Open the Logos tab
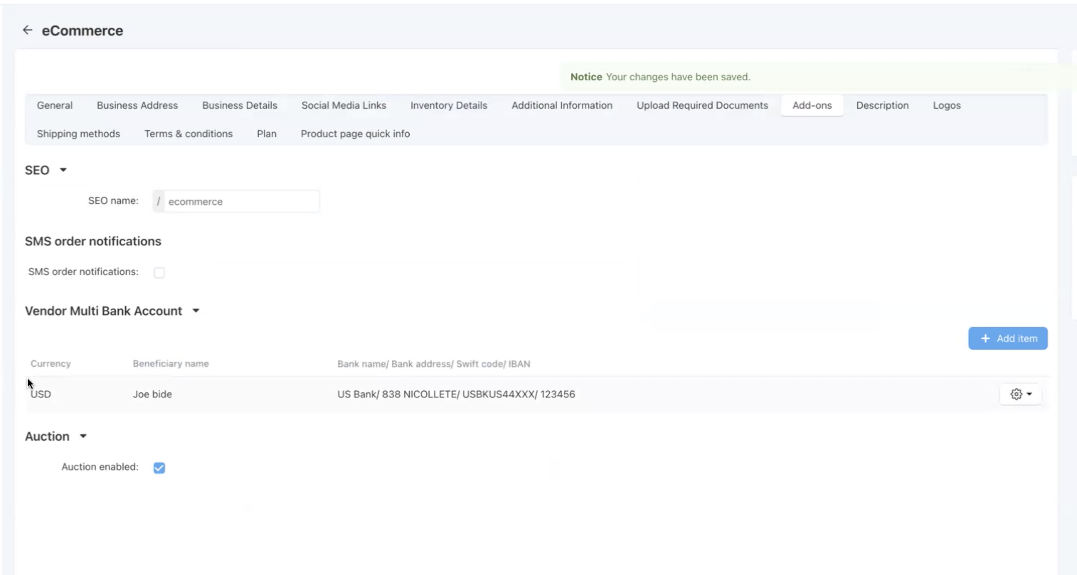The height and width of the screenshot is (575, 1077). (946, 105)
